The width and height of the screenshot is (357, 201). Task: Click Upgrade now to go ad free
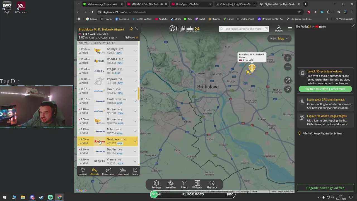pos(325,188)
